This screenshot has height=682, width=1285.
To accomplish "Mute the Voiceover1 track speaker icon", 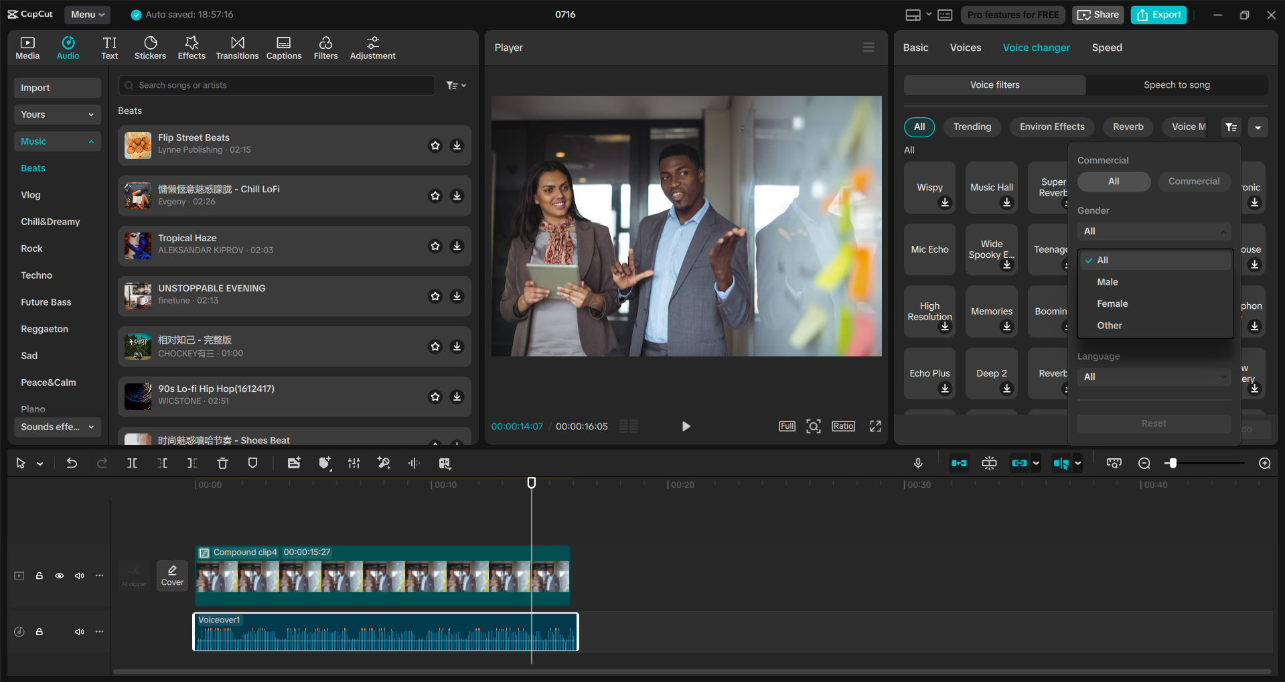I will coord(80,632).
